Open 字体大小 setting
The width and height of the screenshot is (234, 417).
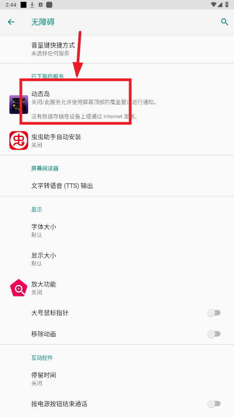point(117,231)
